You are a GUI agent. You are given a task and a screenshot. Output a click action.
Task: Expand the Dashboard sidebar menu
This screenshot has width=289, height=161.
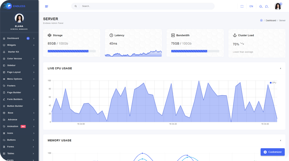19,38
